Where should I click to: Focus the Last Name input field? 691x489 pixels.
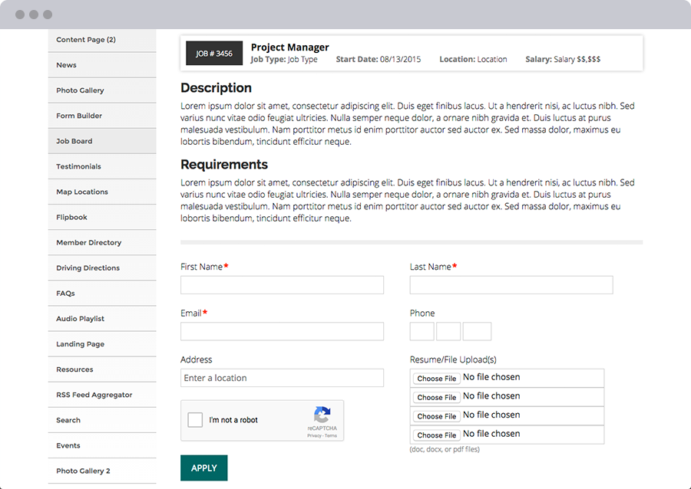point(511,285)
